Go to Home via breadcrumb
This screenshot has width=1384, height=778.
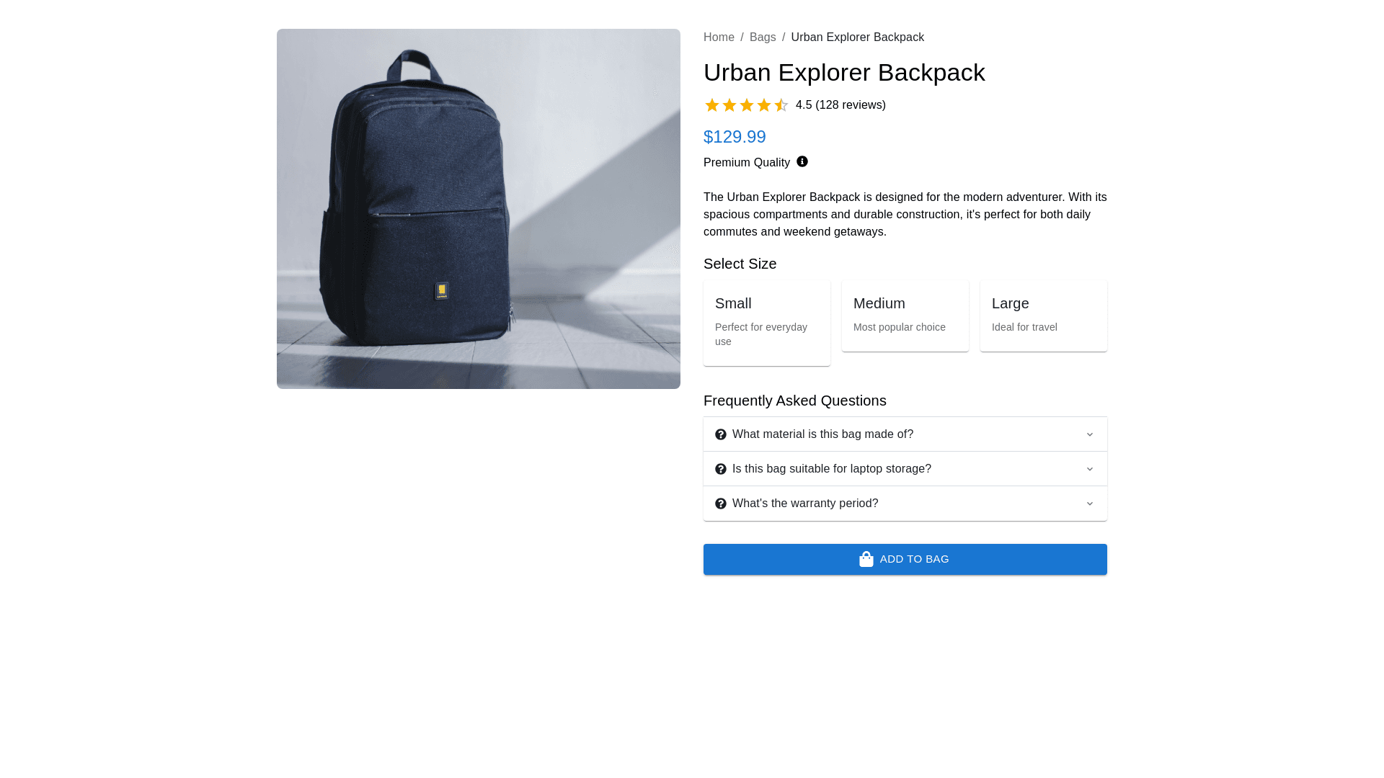pyautogui.click(x=719, y=37)
